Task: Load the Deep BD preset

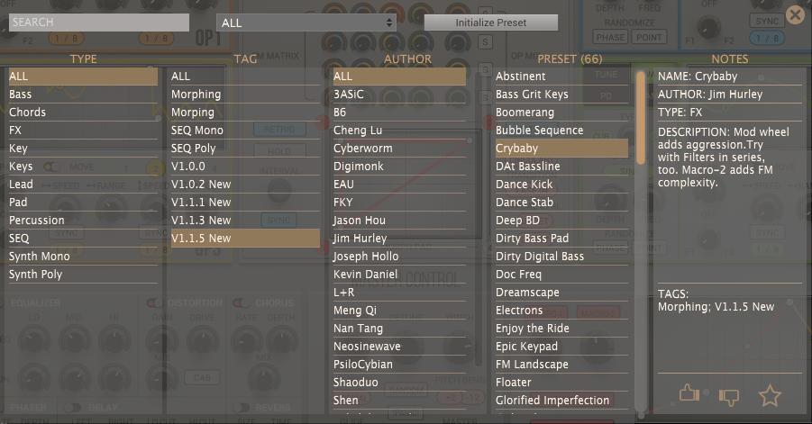Action: point(561,221)
